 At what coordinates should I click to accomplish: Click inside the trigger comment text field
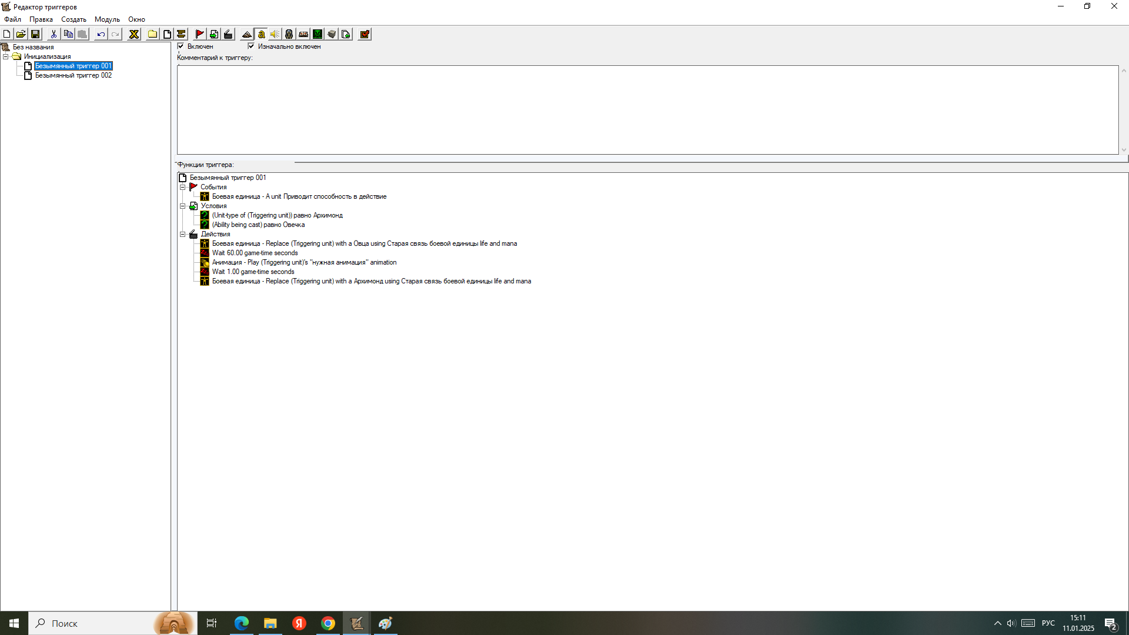click(647, 110)
